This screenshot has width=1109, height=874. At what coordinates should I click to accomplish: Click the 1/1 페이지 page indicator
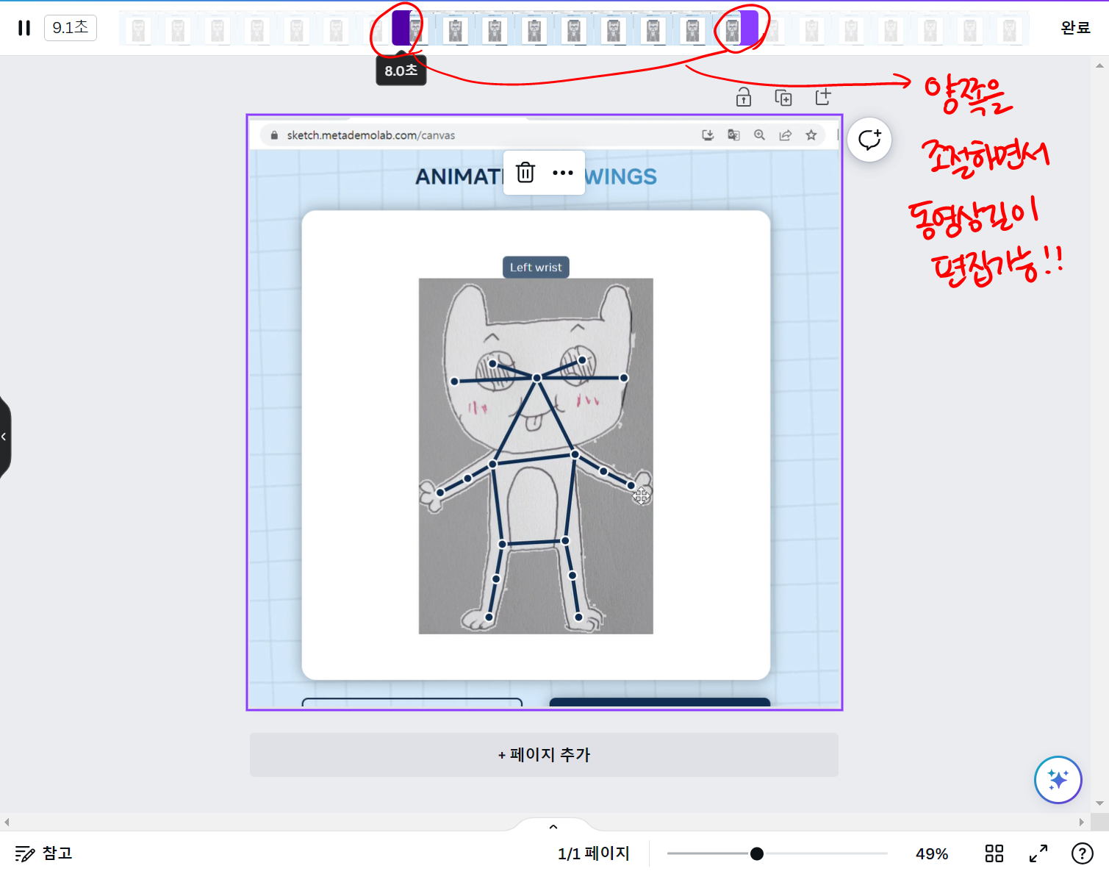[592, 853]
